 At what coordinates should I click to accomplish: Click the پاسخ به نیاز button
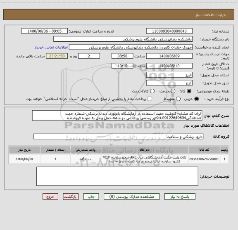click(180, 197)
